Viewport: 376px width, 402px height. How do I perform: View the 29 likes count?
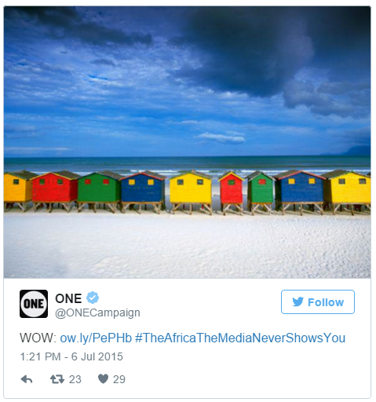[119, 379]
